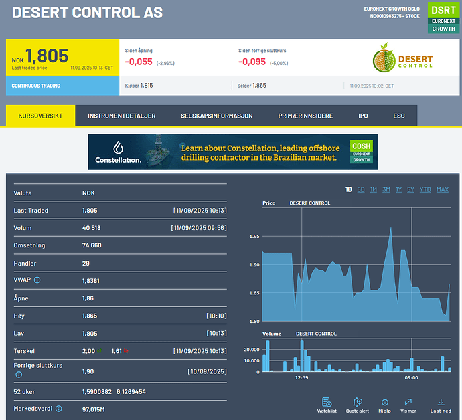Click the Omsetning value 74 660

(x=92, y=245)
